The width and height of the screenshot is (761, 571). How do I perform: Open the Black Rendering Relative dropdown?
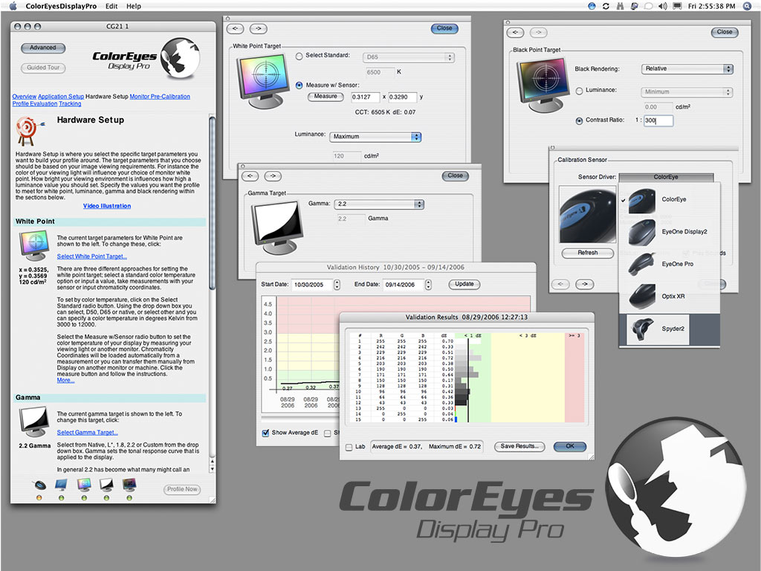tap(687, 69)
